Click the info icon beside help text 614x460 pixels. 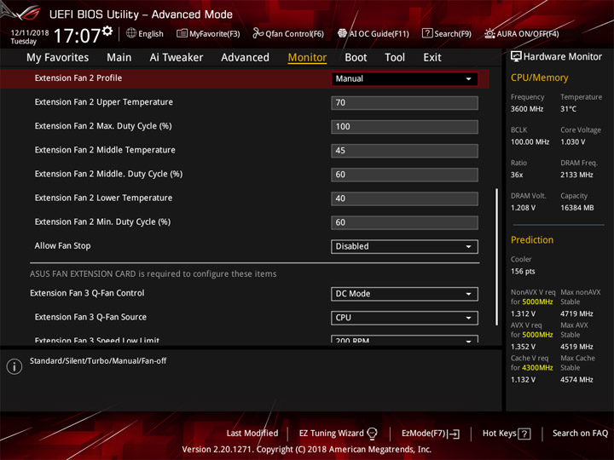coord(14,366)
